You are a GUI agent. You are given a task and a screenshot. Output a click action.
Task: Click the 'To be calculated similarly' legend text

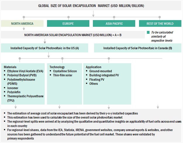coord(162,36)
